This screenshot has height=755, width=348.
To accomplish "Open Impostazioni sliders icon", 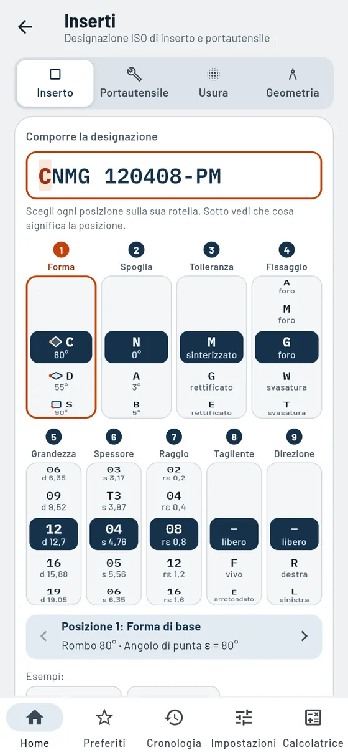I will [x=244, y=726].
